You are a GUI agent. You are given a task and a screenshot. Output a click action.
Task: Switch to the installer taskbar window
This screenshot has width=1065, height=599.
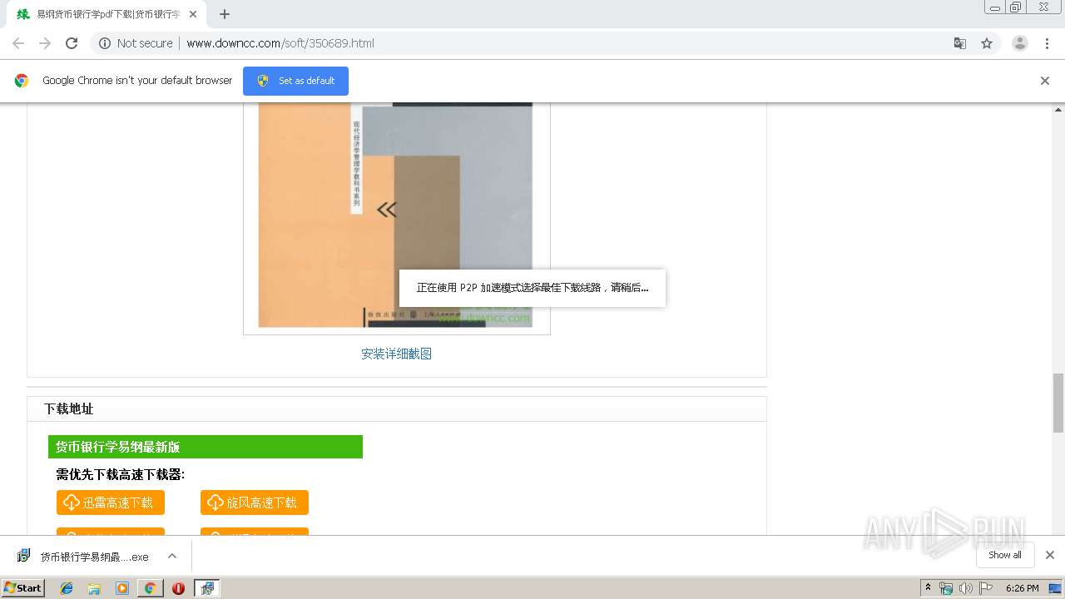206,588
